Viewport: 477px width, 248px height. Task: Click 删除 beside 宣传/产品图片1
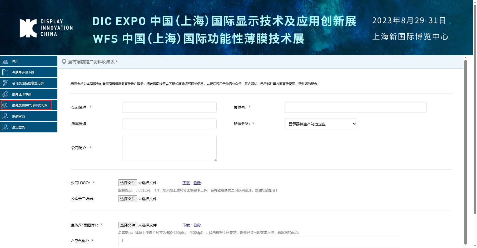pyautogui.click(x=197, y=225)
